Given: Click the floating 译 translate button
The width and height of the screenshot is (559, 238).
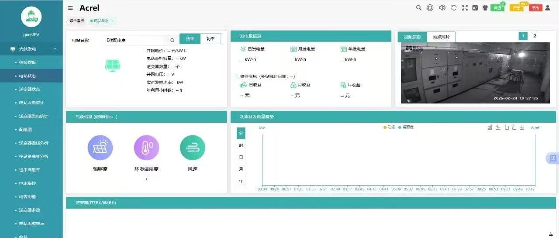Looking at the screenshot, I should tap(553, 158).
